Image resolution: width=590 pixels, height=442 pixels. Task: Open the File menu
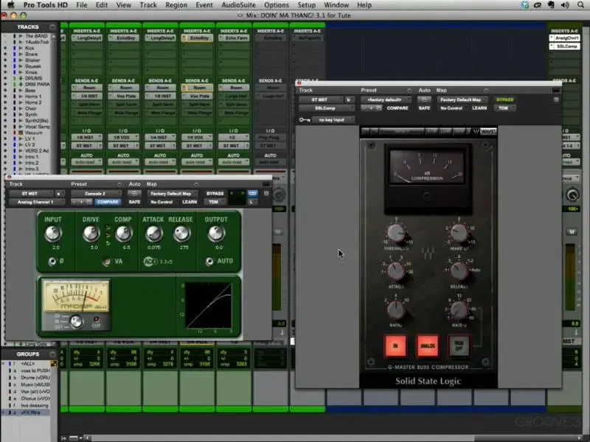(82, 5)
